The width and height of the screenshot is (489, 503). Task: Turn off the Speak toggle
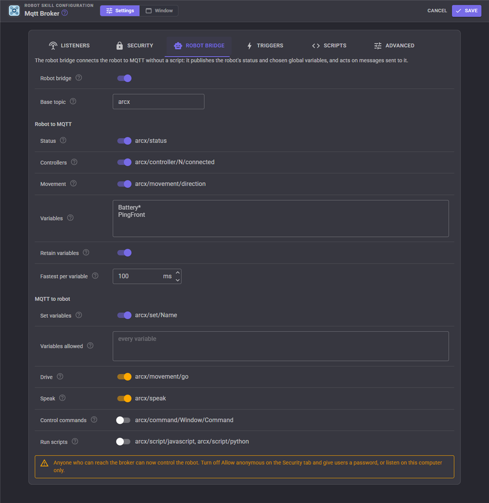click(x=124, y=398)
